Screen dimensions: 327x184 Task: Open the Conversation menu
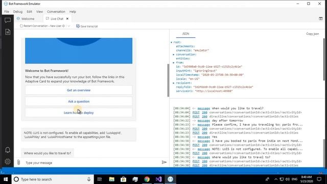56,12
